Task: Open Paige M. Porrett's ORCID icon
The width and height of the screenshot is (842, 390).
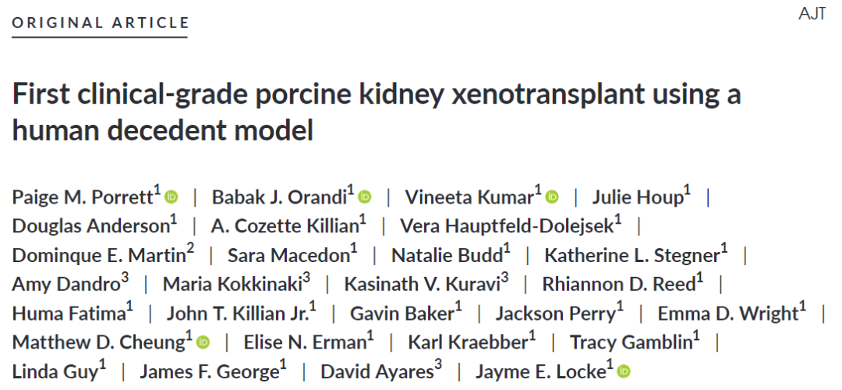Action: pyautogui.click(x=172, y=197)
